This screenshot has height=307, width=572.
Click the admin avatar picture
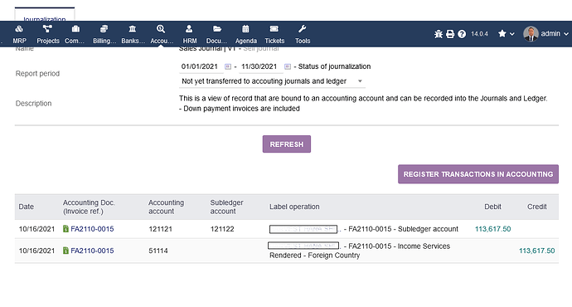click(531, 34)
